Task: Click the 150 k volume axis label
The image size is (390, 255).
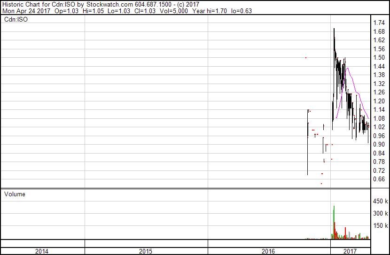Action: click(380, 225)
